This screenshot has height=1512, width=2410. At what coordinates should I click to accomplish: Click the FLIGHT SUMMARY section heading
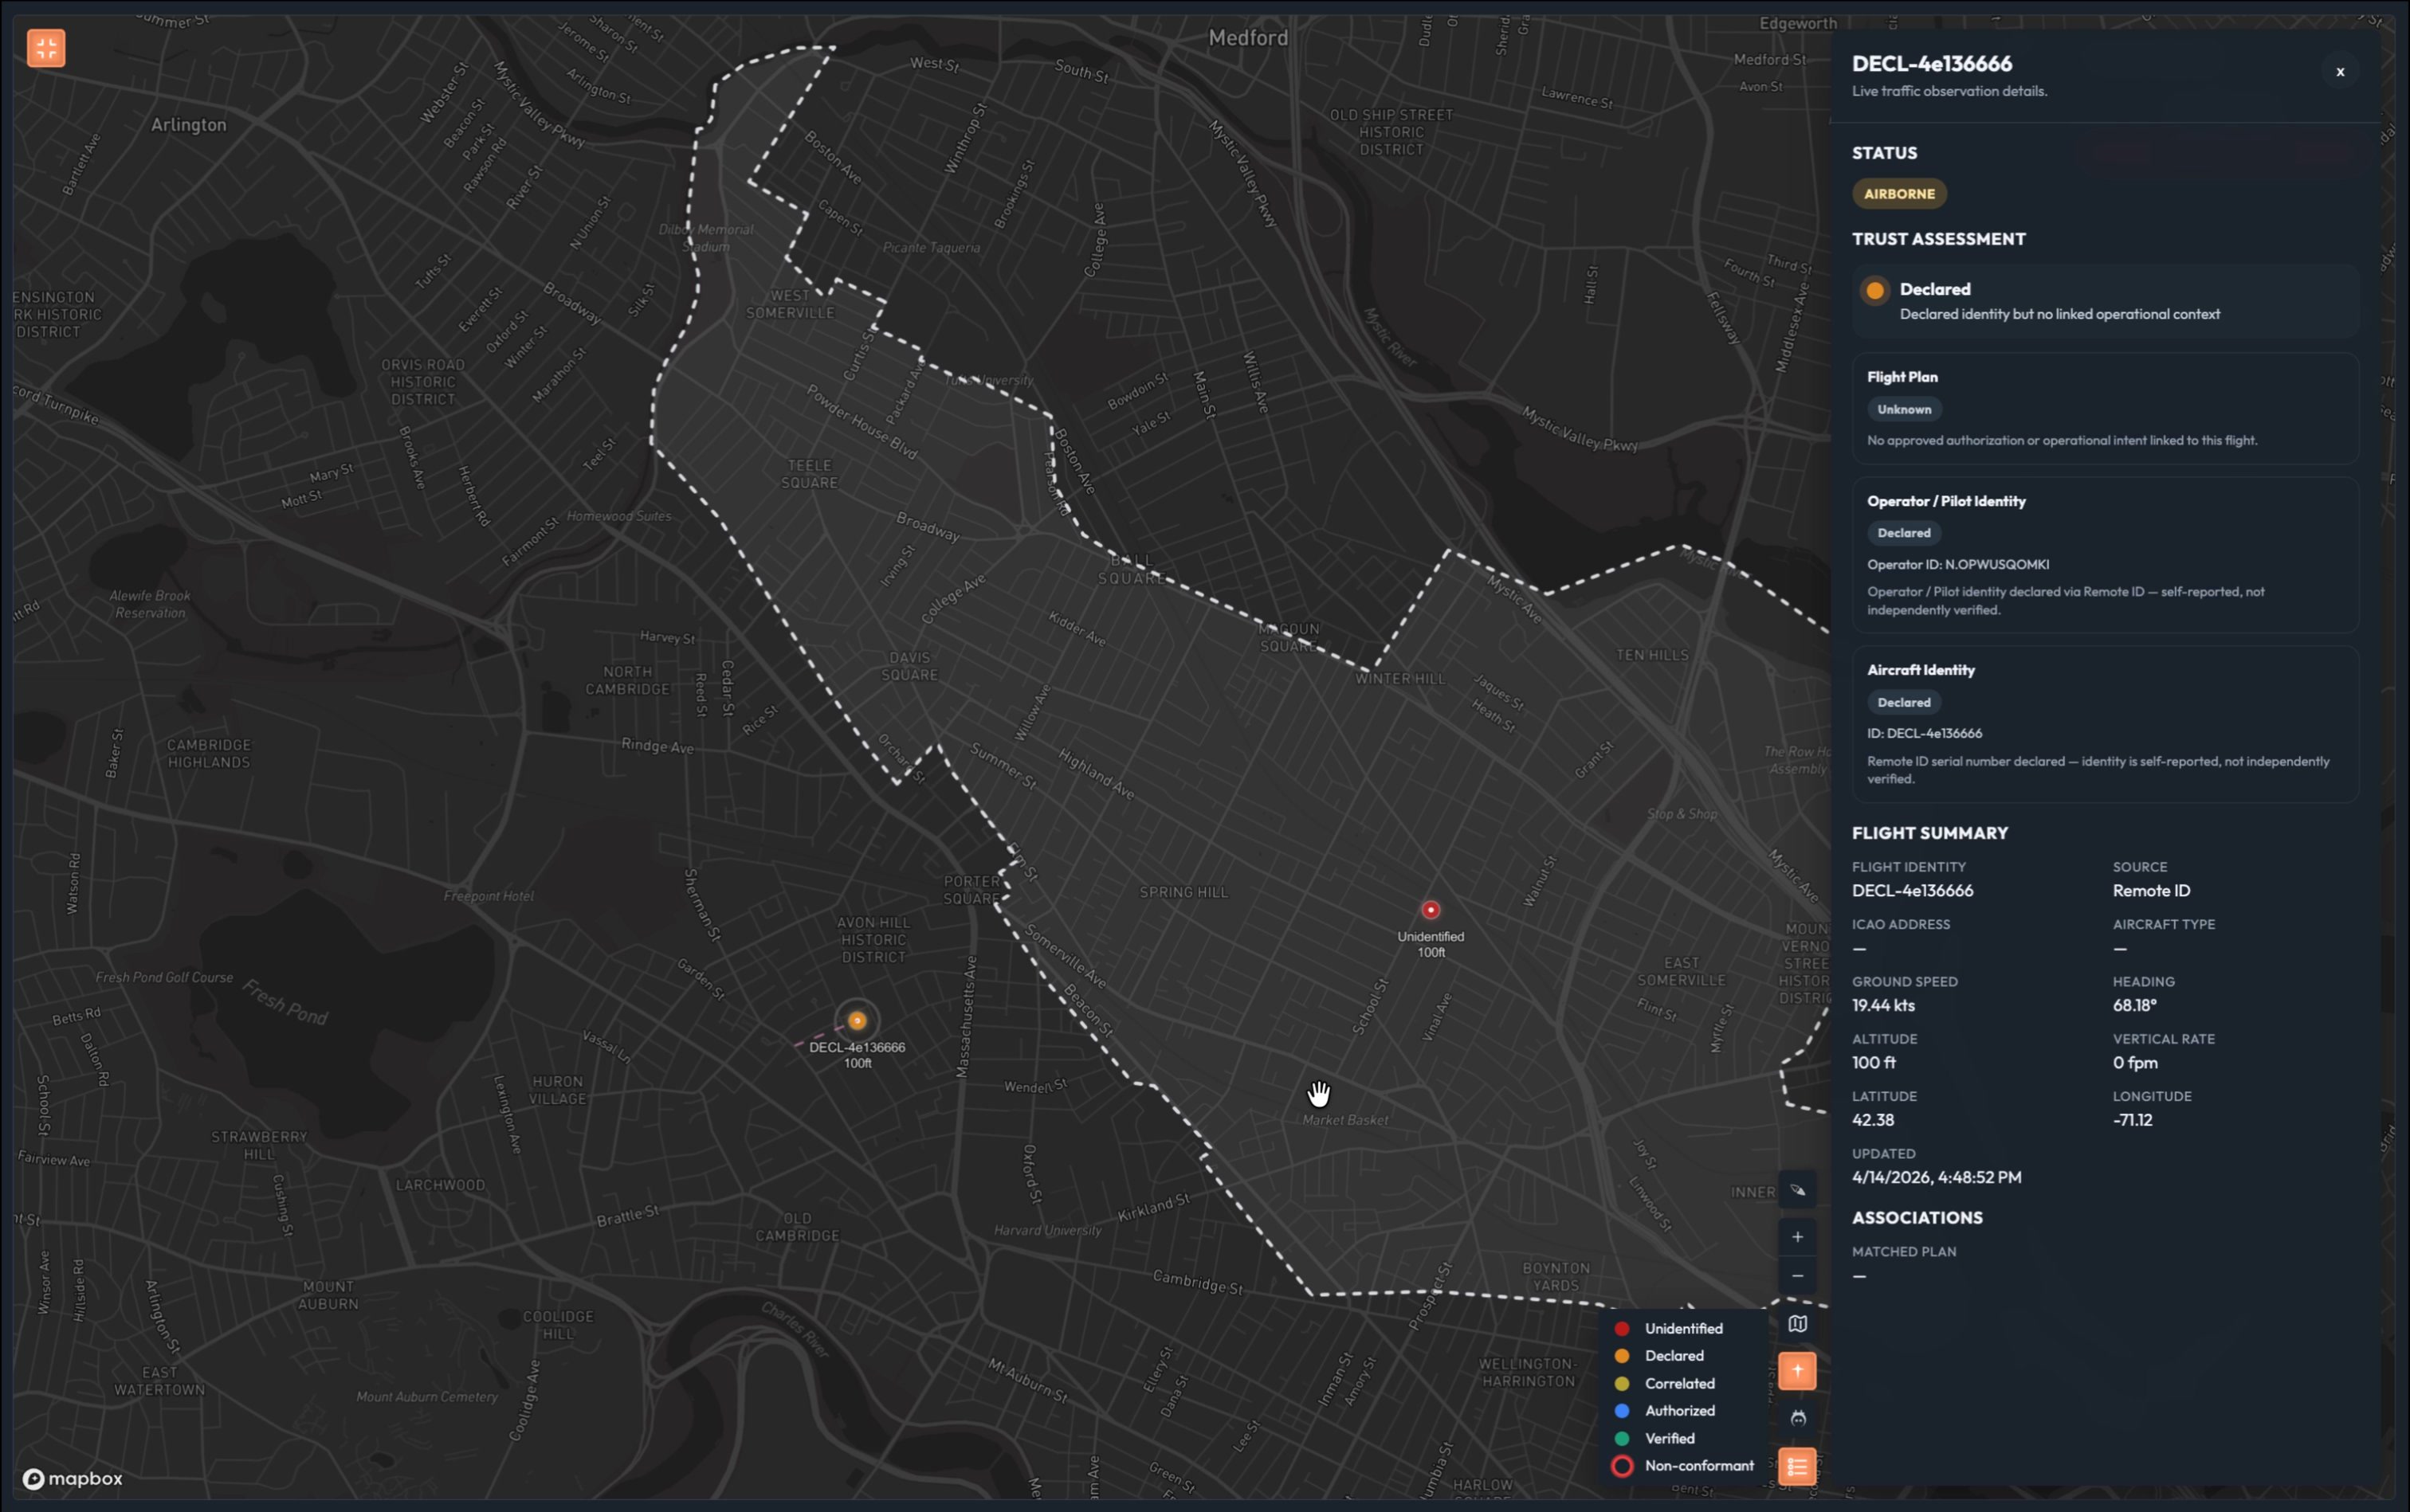[1929, 833]
